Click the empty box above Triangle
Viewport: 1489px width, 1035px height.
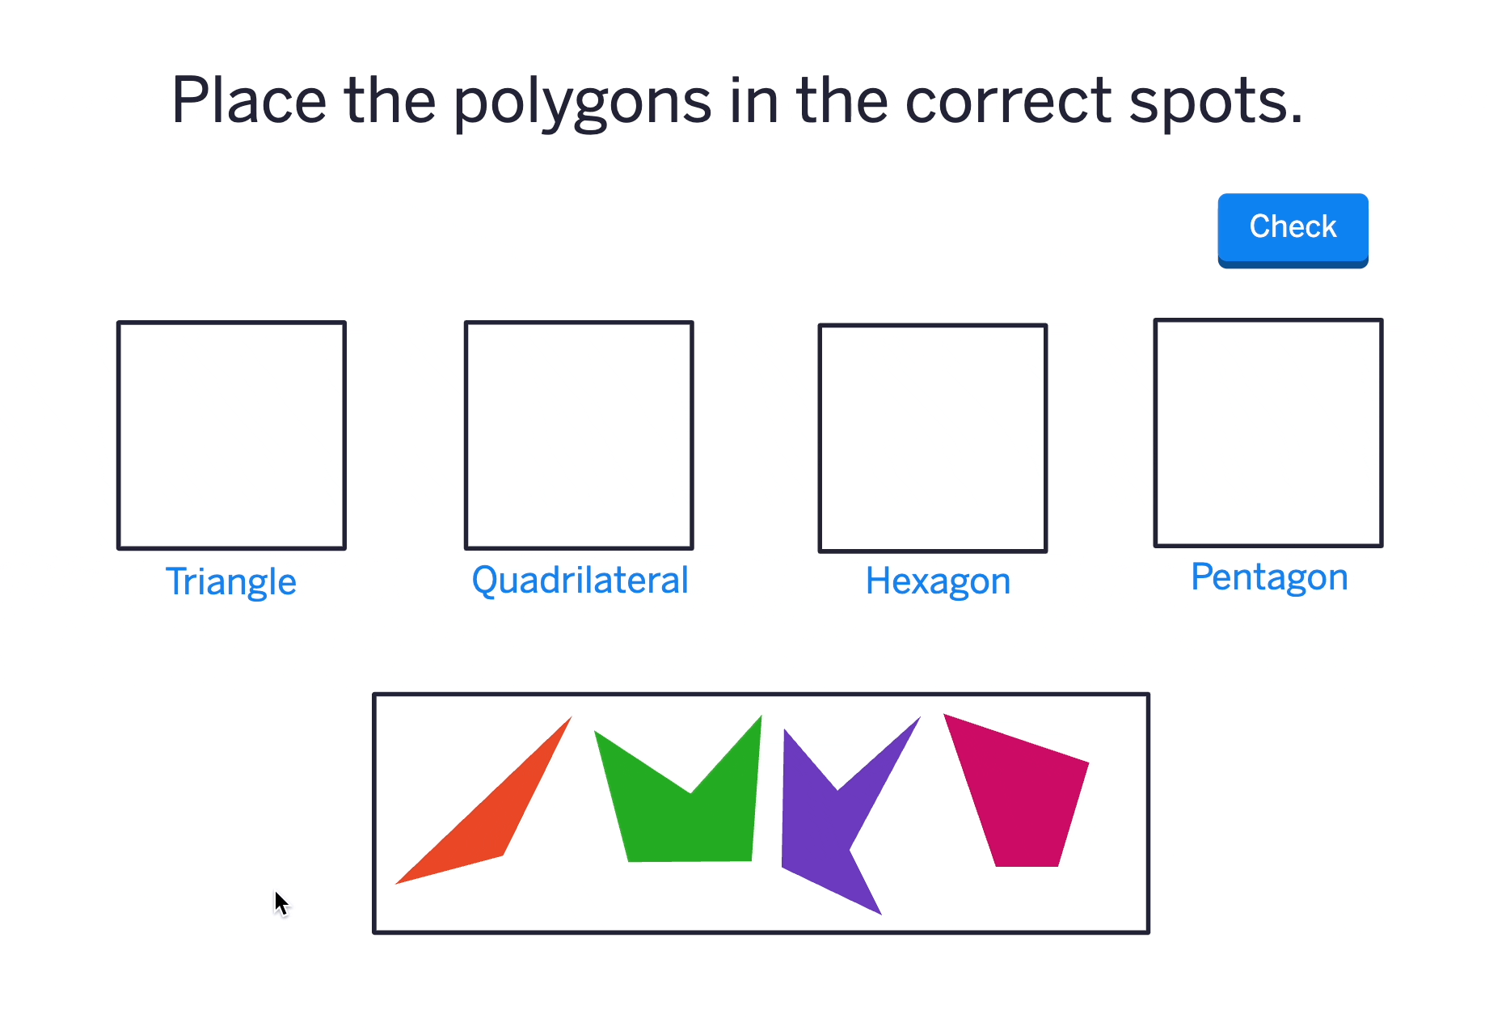tap(231, 435)
